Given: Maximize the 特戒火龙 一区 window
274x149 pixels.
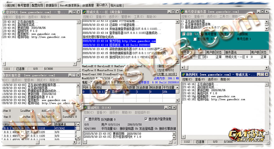Looking at the screenshot, I should [173, 12].
